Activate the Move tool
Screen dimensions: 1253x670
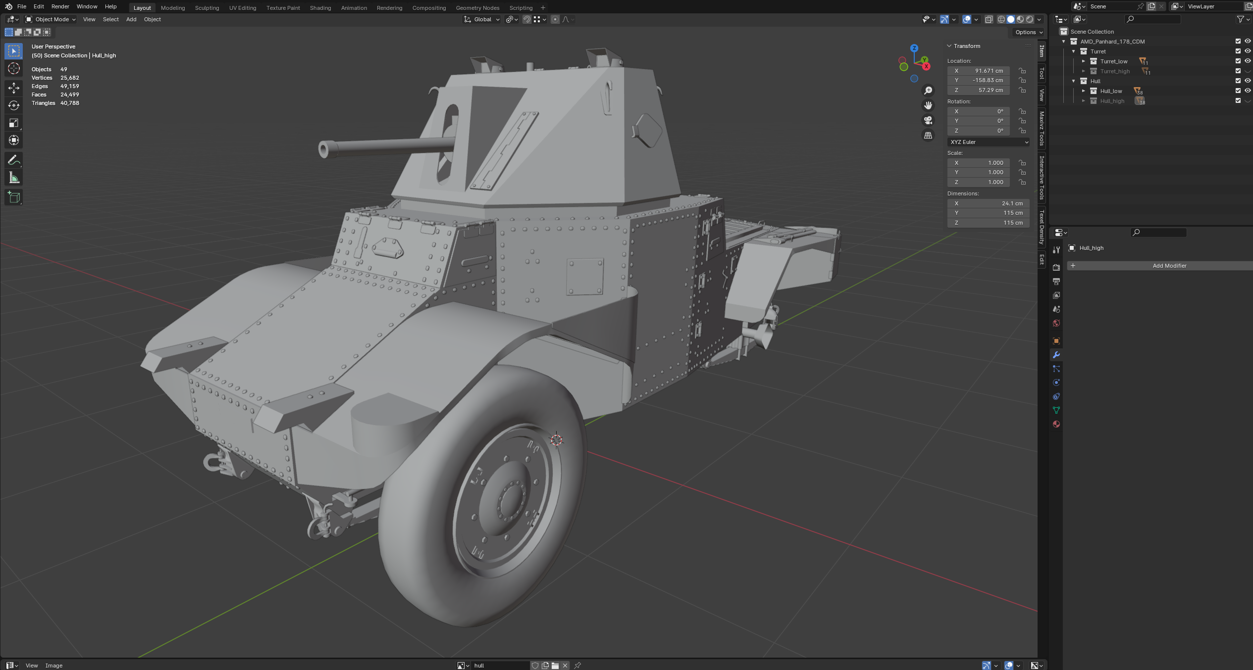pyautogui.click(x=14, y=88)
